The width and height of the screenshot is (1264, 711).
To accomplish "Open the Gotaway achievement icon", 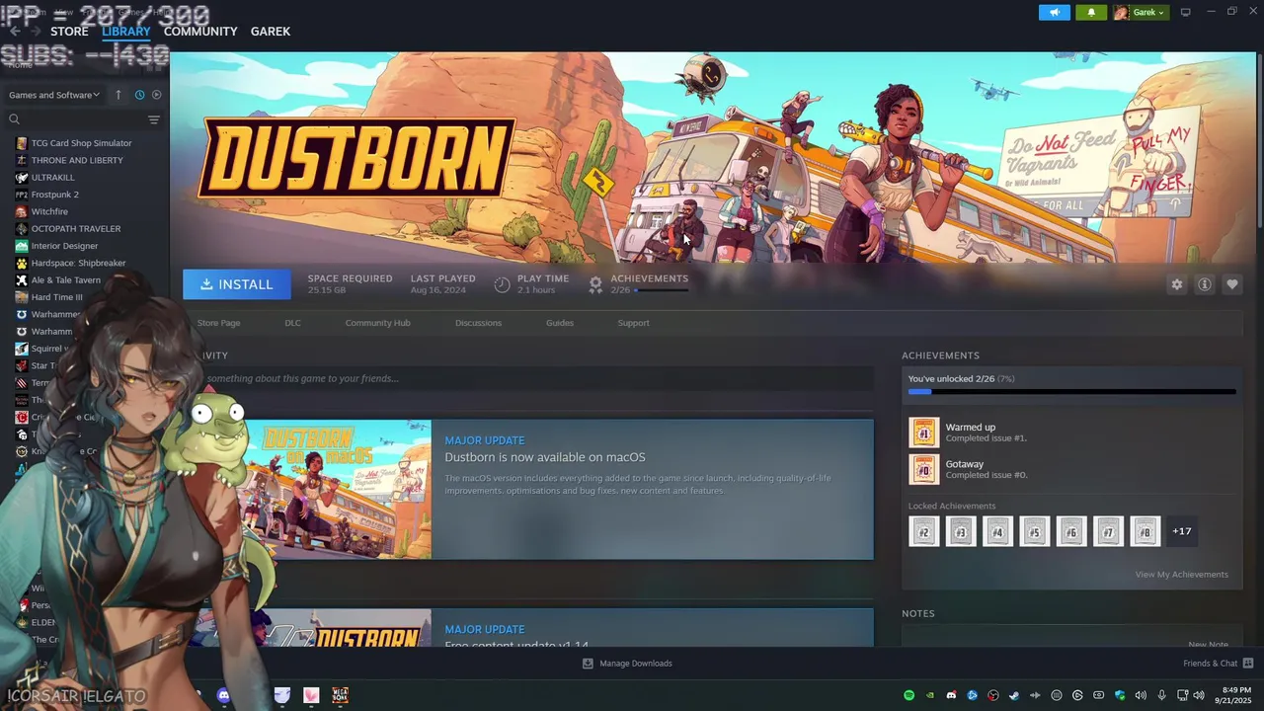I will coord(923,469).
